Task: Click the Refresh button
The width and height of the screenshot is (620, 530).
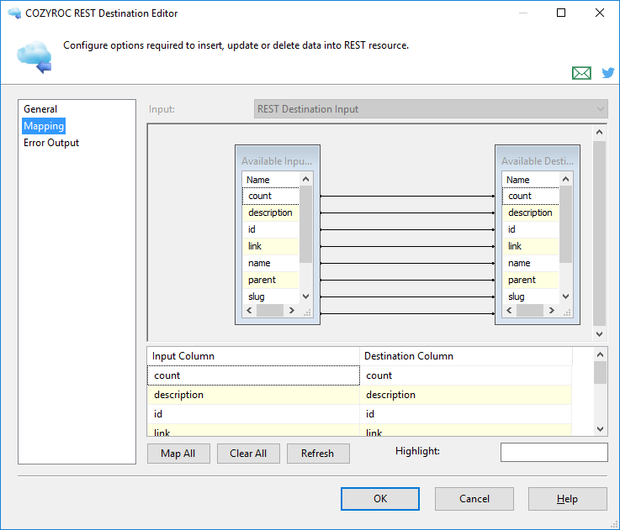Action: pyautogui.click(x=318, y=454)
